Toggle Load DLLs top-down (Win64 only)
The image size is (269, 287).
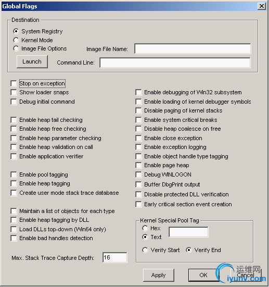pyautogui.click(x=14, y=229)
